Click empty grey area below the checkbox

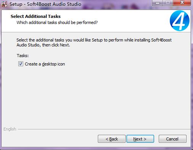[96, 96]
